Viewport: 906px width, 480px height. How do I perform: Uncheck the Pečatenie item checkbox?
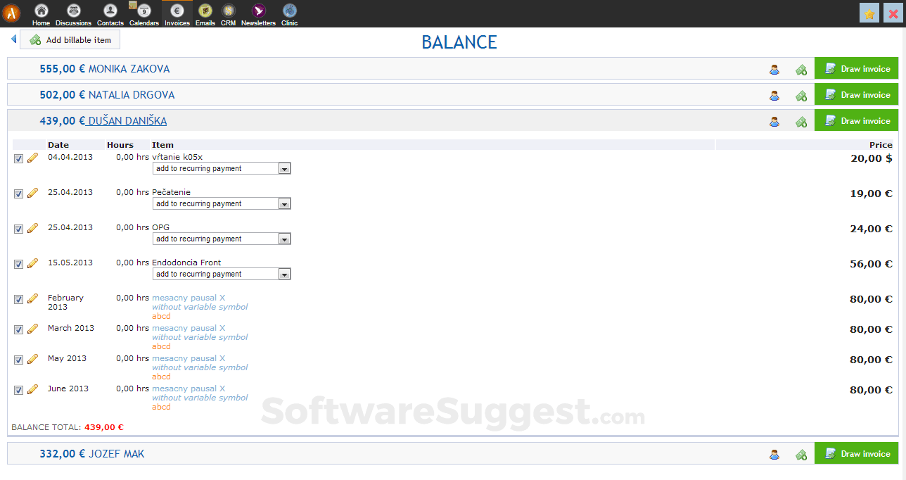click(x=18, y=194)
